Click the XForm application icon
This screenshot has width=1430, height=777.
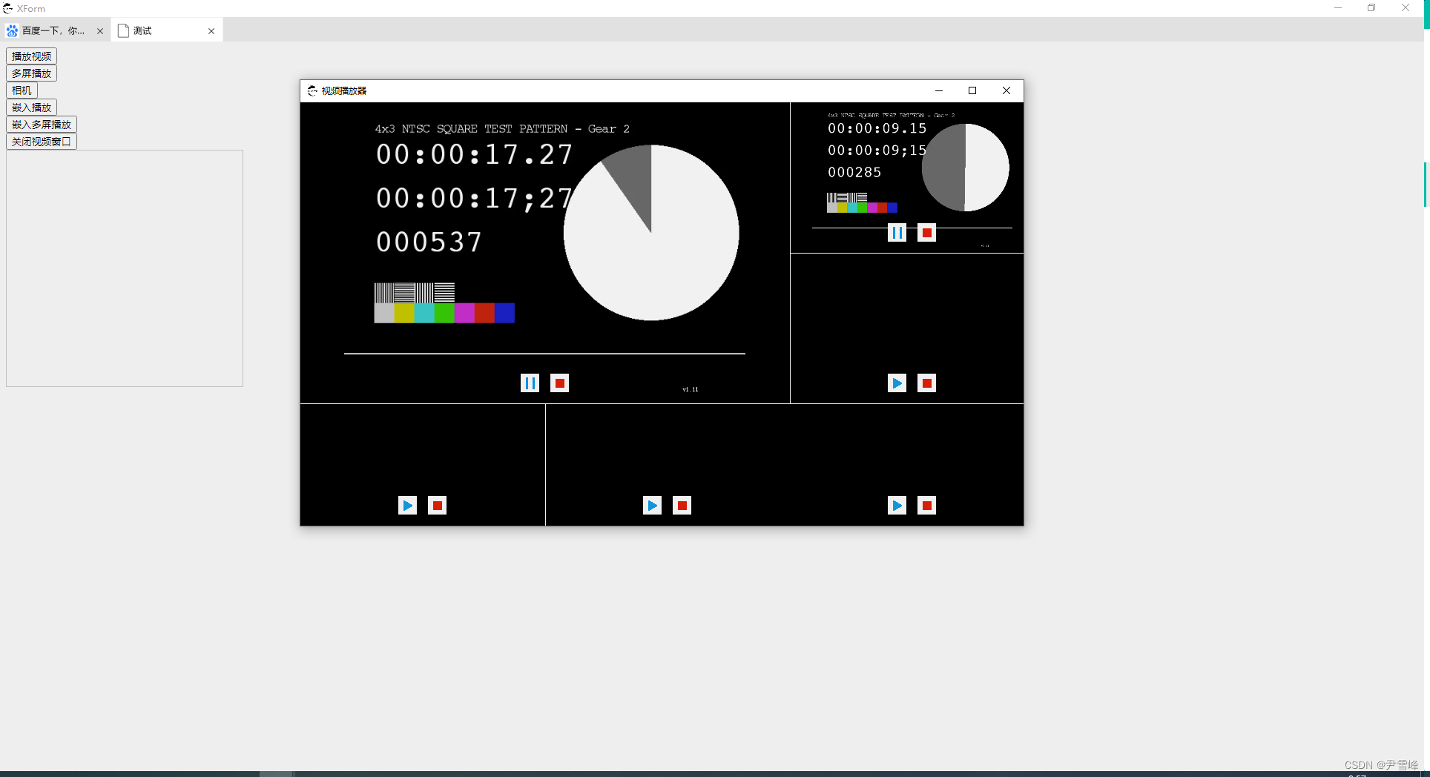coord(7,8)
